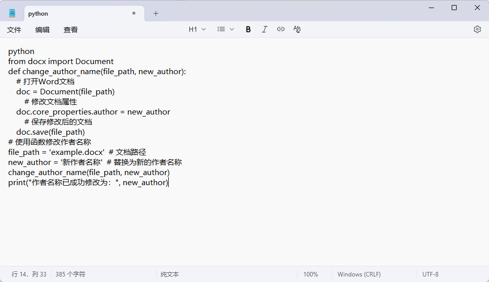Add a new tab with plus button

pos(156,14)
